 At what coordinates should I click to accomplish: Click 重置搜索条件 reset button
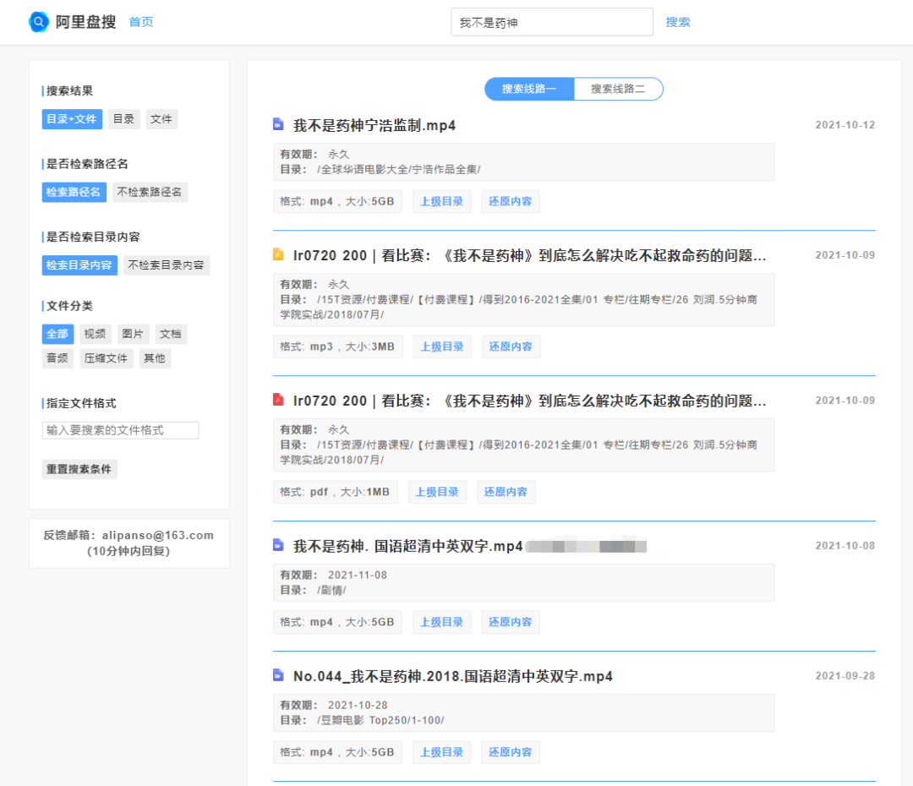pos(79,469)
